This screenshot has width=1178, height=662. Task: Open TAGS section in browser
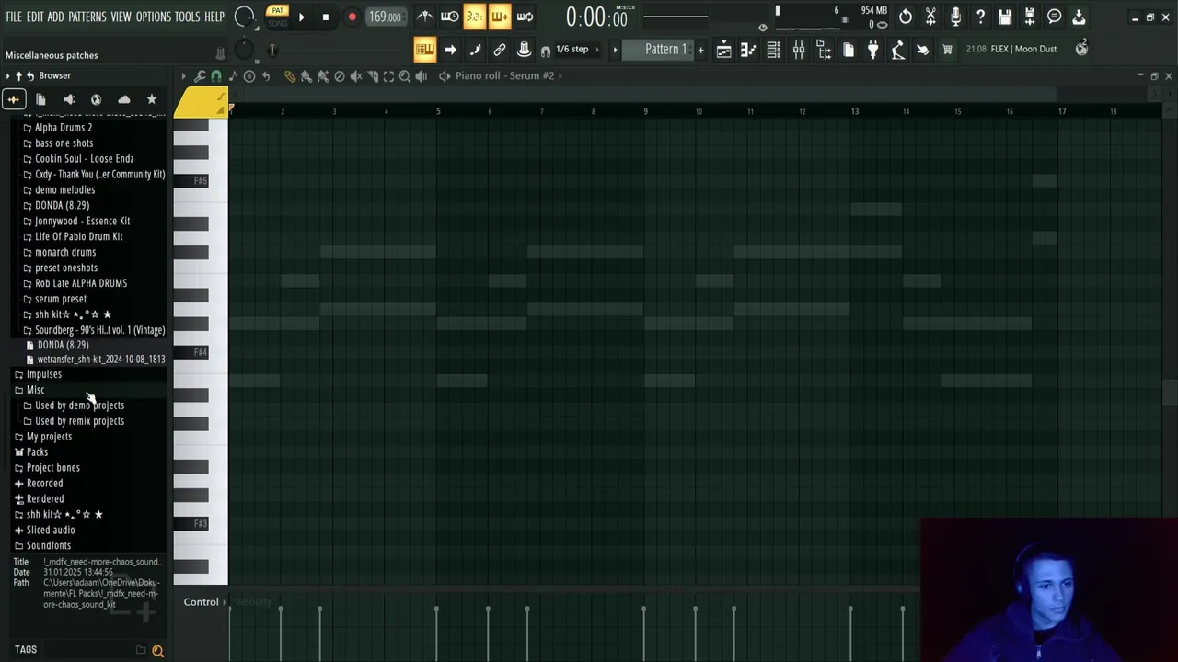[x=26, y=650]
